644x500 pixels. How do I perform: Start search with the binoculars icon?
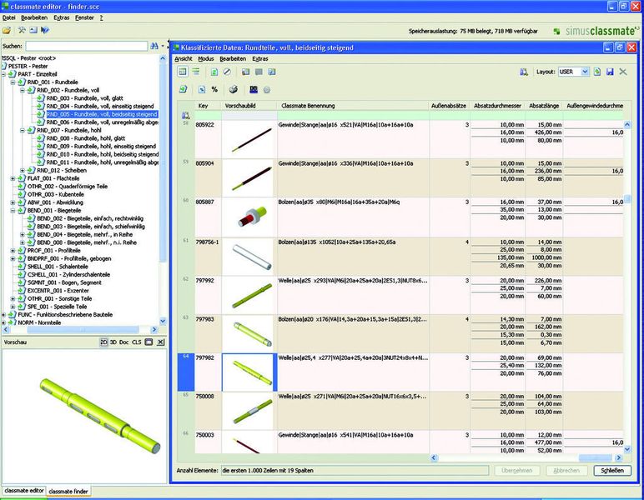154,46
